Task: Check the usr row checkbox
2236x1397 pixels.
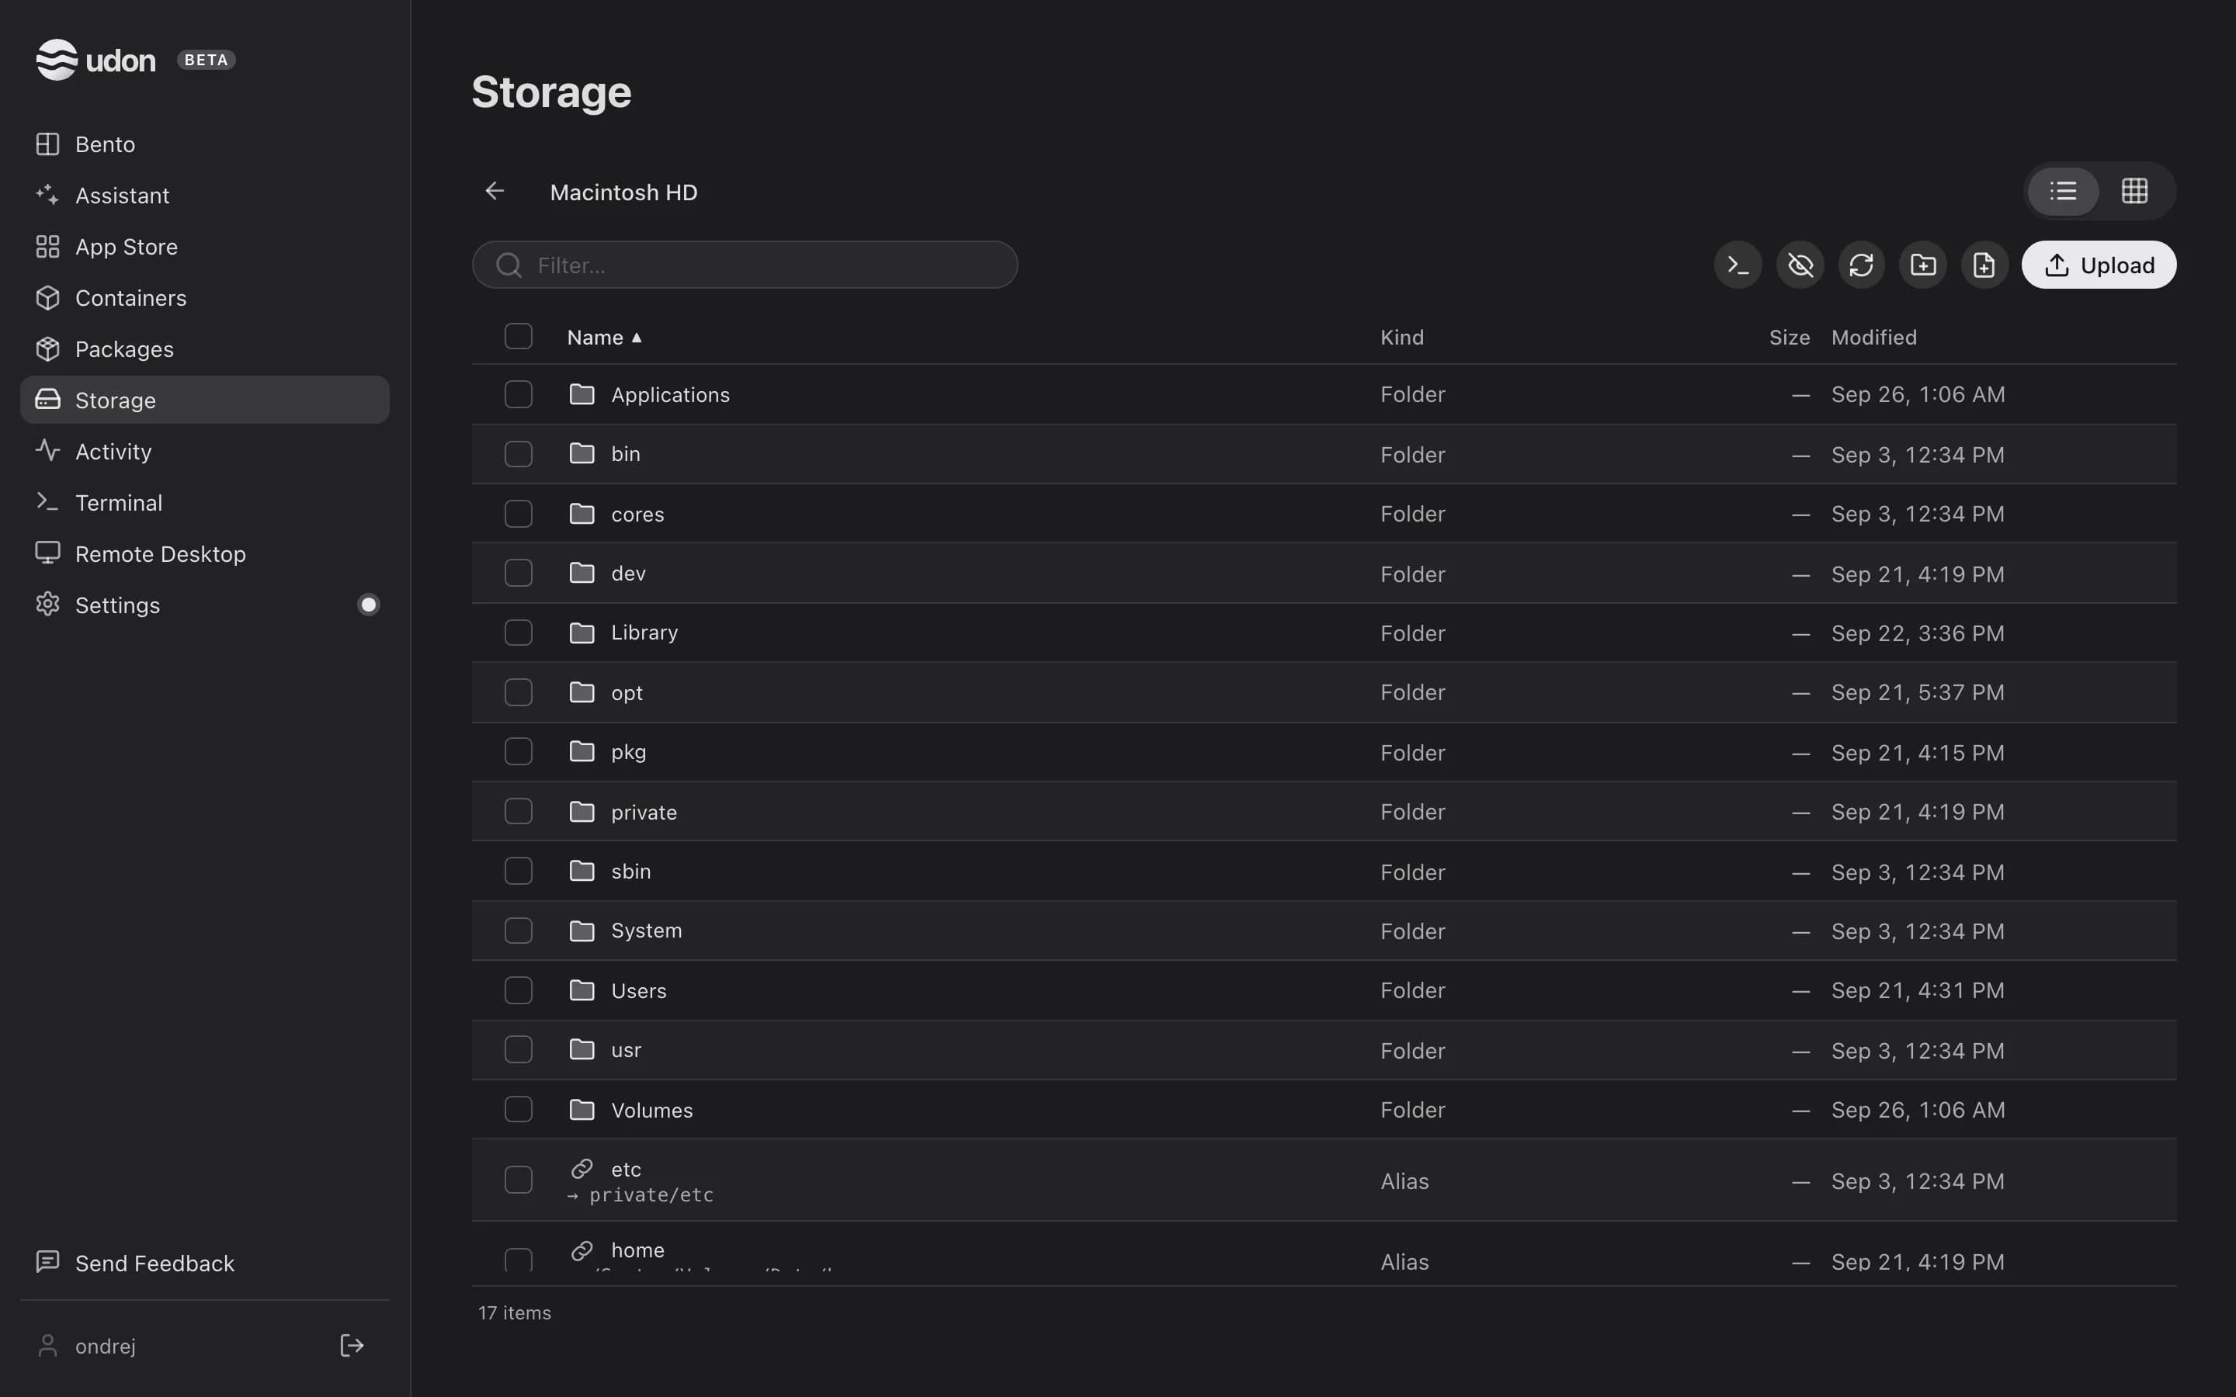Action: tap(519, 1049)
